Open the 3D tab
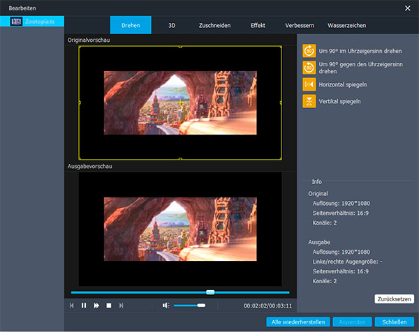This screenshot has height=332, width=419. 172,25
